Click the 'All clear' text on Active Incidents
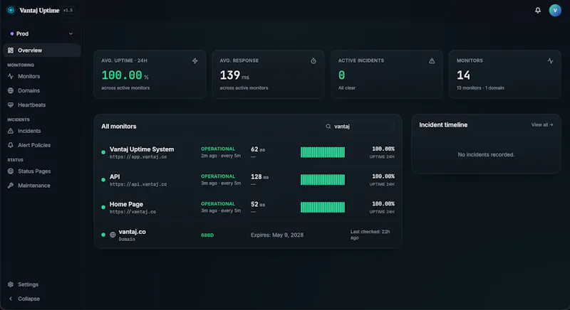The image size is (570, 310). pyautogui.click(x=347, y=88)
